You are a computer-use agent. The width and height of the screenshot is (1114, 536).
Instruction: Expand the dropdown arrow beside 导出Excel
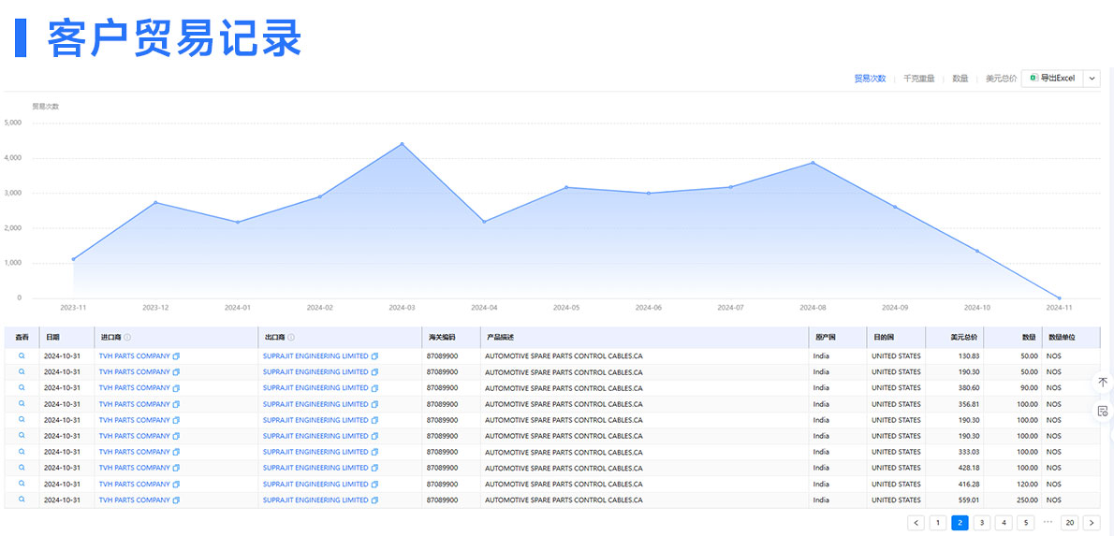[x=1092, y=79]
